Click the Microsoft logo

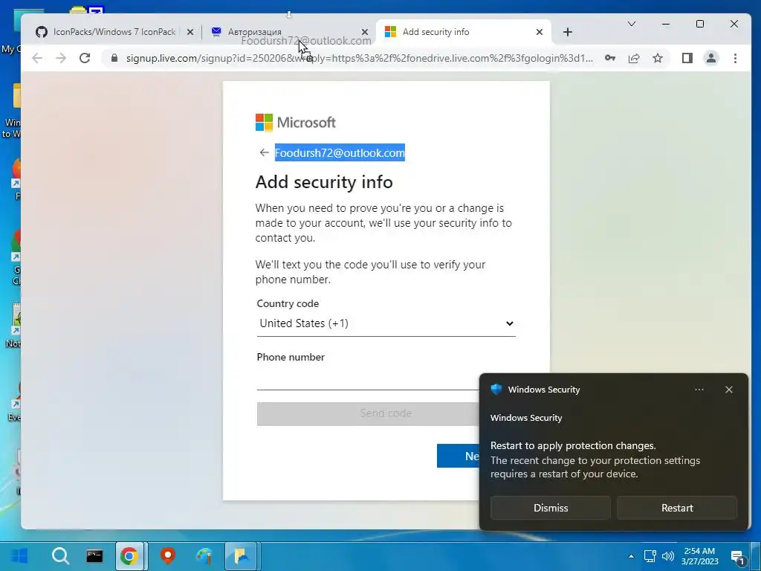(296, 123)
